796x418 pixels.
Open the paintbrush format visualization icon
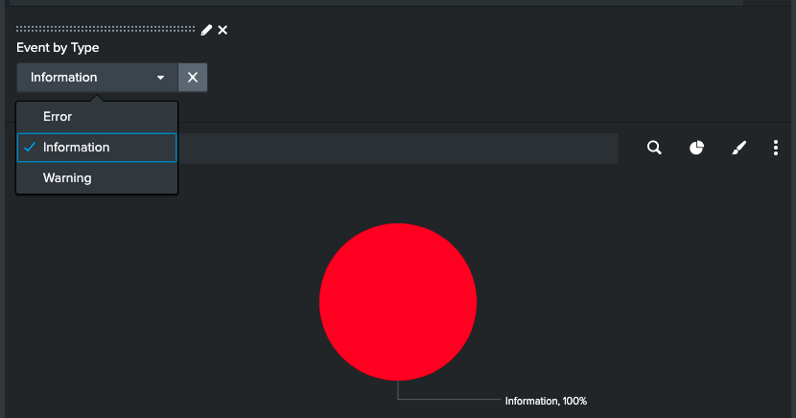(738, 148)
